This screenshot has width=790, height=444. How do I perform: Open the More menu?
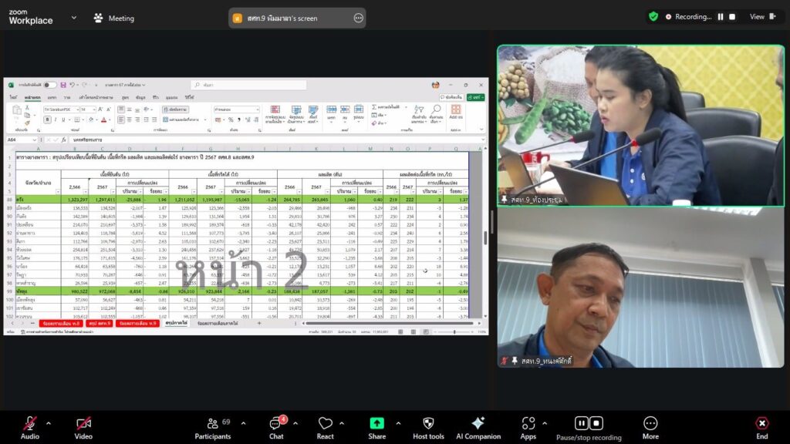click(650, 423)
